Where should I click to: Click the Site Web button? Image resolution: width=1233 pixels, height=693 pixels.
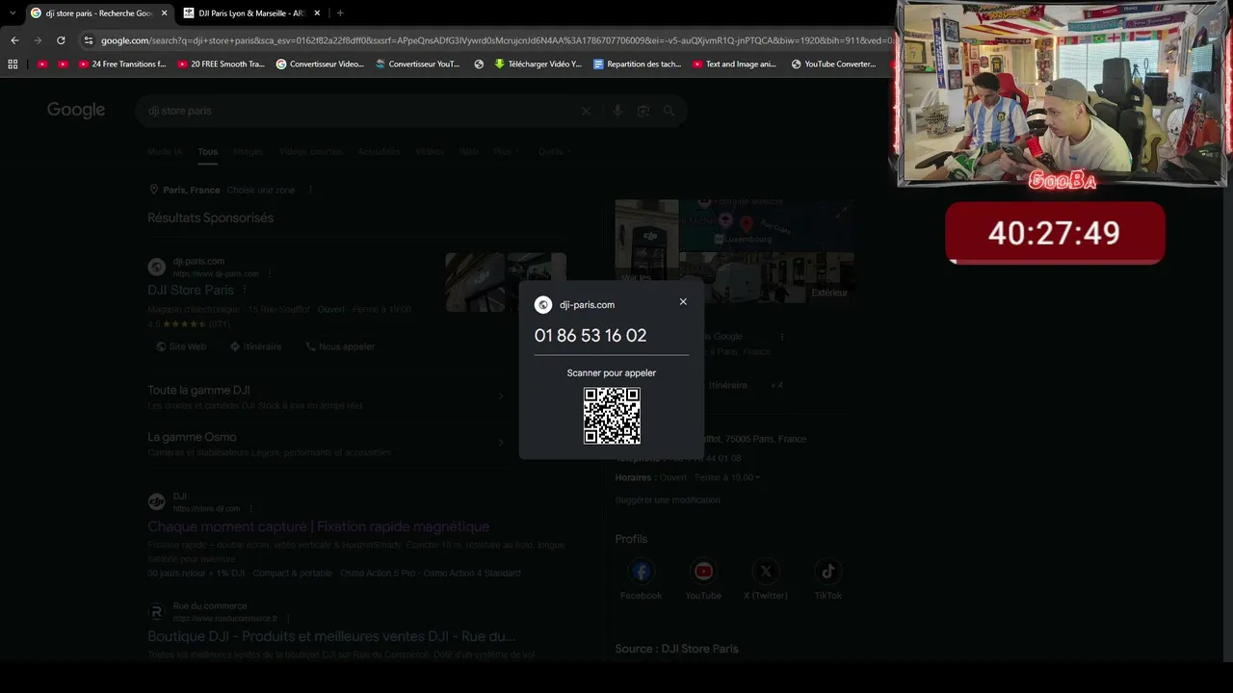181,346
